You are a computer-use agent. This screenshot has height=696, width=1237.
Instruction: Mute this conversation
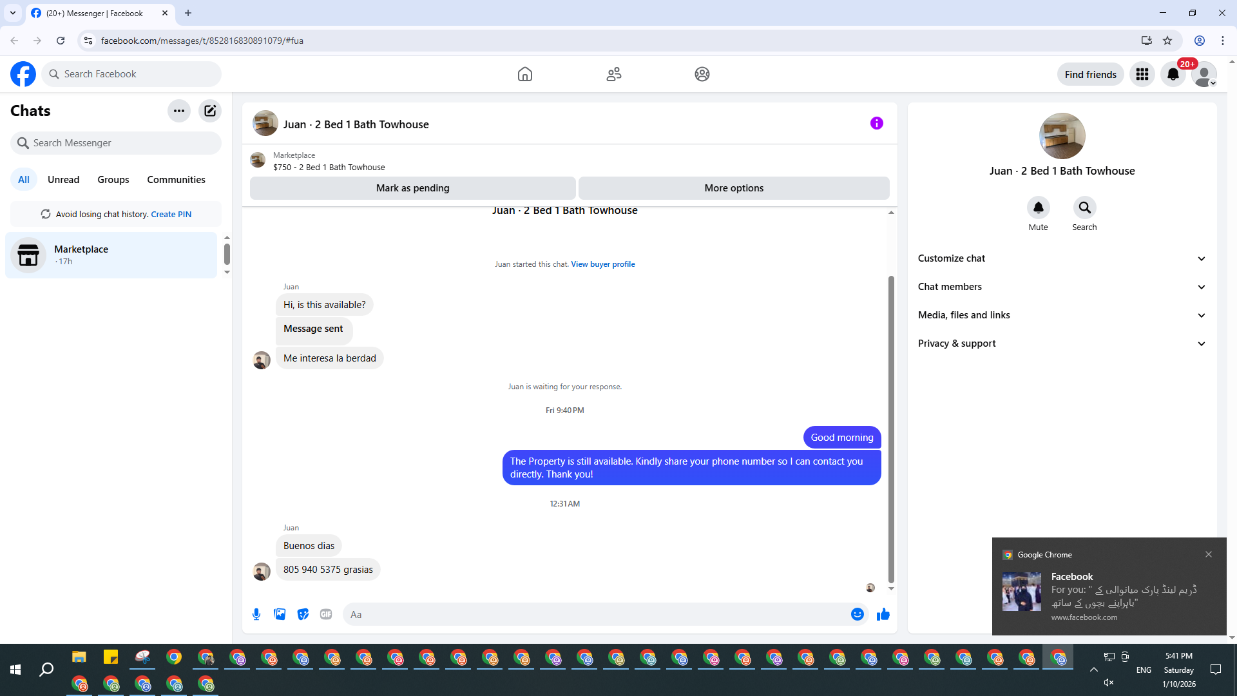(x=1038, y=208)
